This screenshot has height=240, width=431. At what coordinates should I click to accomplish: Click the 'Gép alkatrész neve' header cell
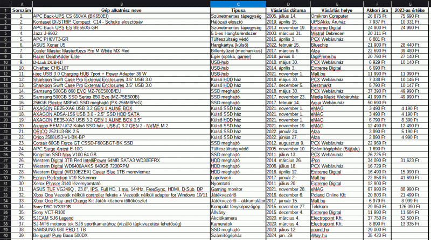pos(121,10)
